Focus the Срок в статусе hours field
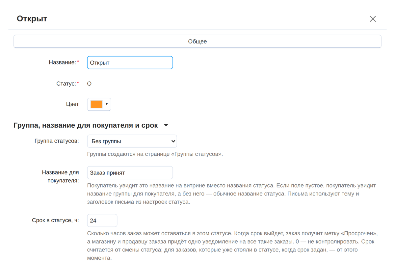Viewport: 395px width, 262px height. click(102, 221)
